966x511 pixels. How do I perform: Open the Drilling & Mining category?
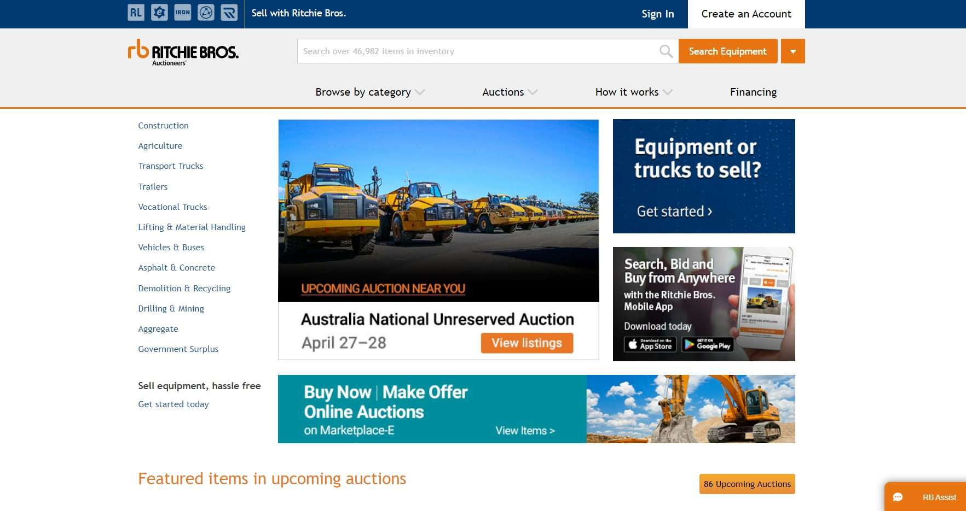tap(171, 309)
